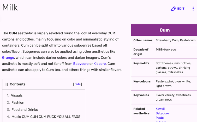Select the Key values label
The width and height of the screenshot is (197, 122).
[141, 95]
